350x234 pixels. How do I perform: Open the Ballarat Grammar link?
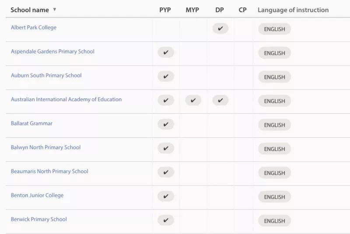31,123
